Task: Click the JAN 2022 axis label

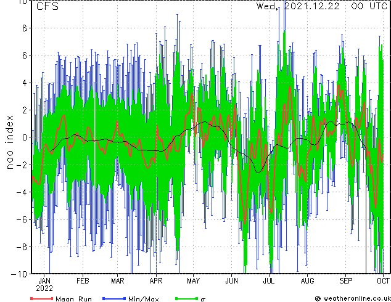Action: [44, 285]
